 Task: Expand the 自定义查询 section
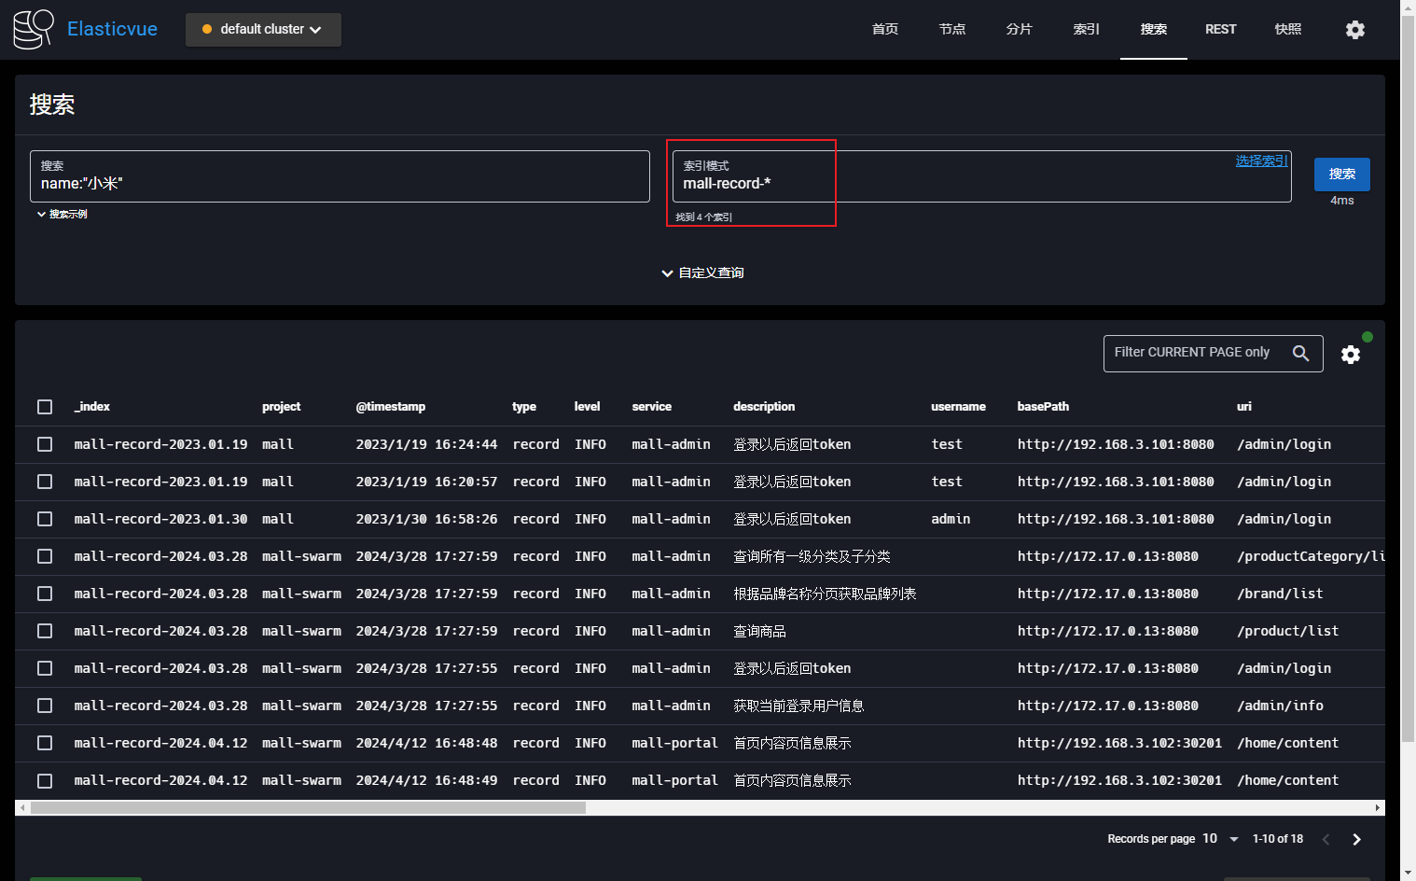702,273
